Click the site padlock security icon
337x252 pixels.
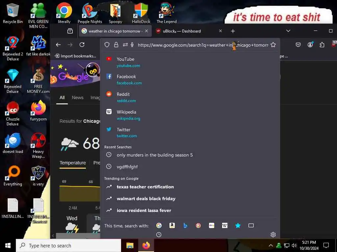(116, 45)
